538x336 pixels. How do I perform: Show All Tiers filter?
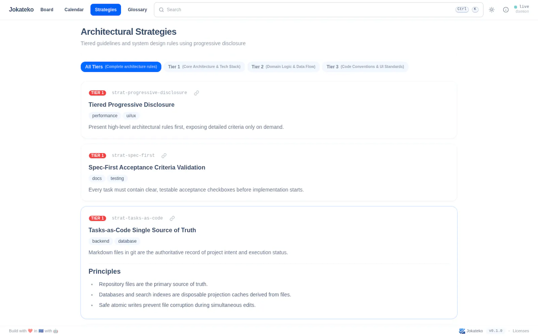121,67
